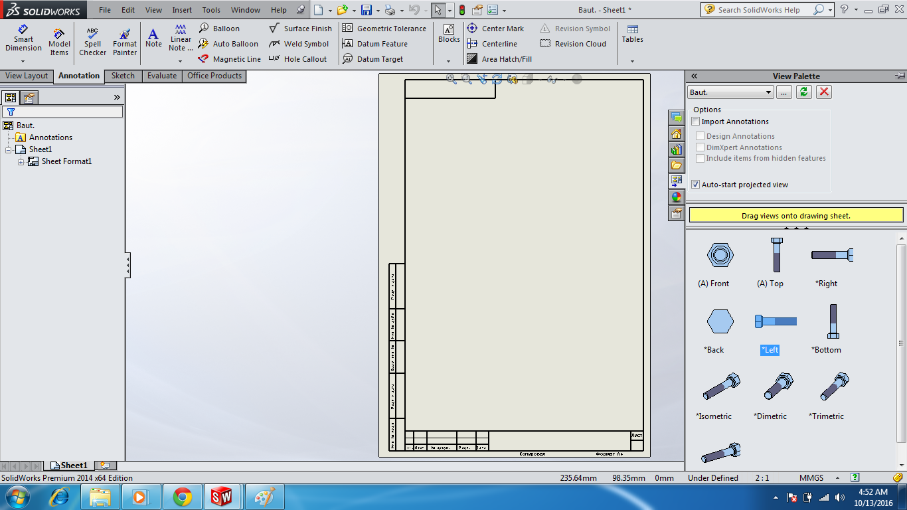Open Internet Explorer from the taskbar

(x=59, y=497)
